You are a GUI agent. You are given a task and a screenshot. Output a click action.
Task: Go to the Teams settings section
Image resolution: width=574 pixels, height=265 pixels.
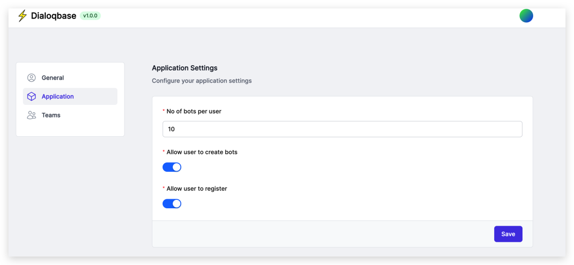[70, 115]
